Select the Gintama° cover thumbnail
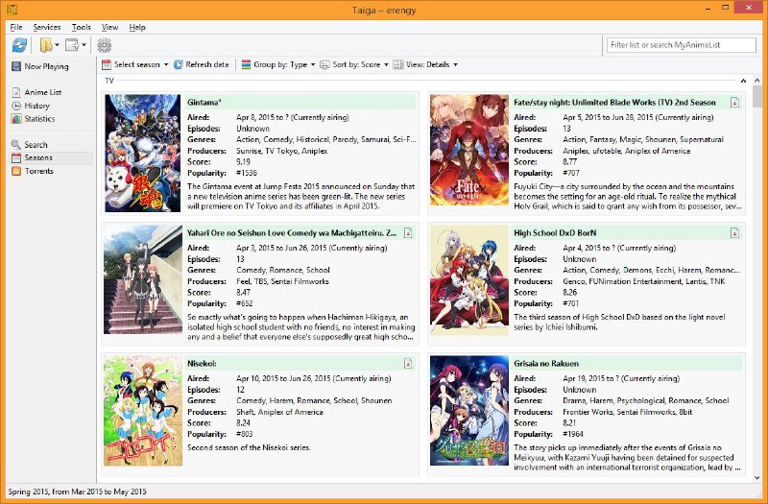 (x=142, y=152)
